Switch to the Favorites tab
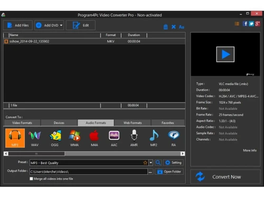The width and height of the screenshot is (264, 198). point(168,122)
